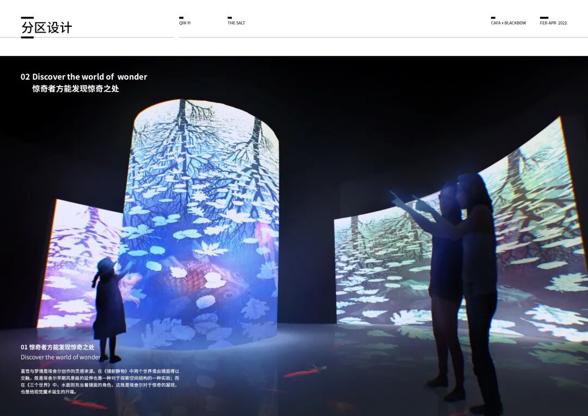The image size is (588, 416).
Task: Click the heading "02 Discover the world of wonder"
Action: pos(84,77)
